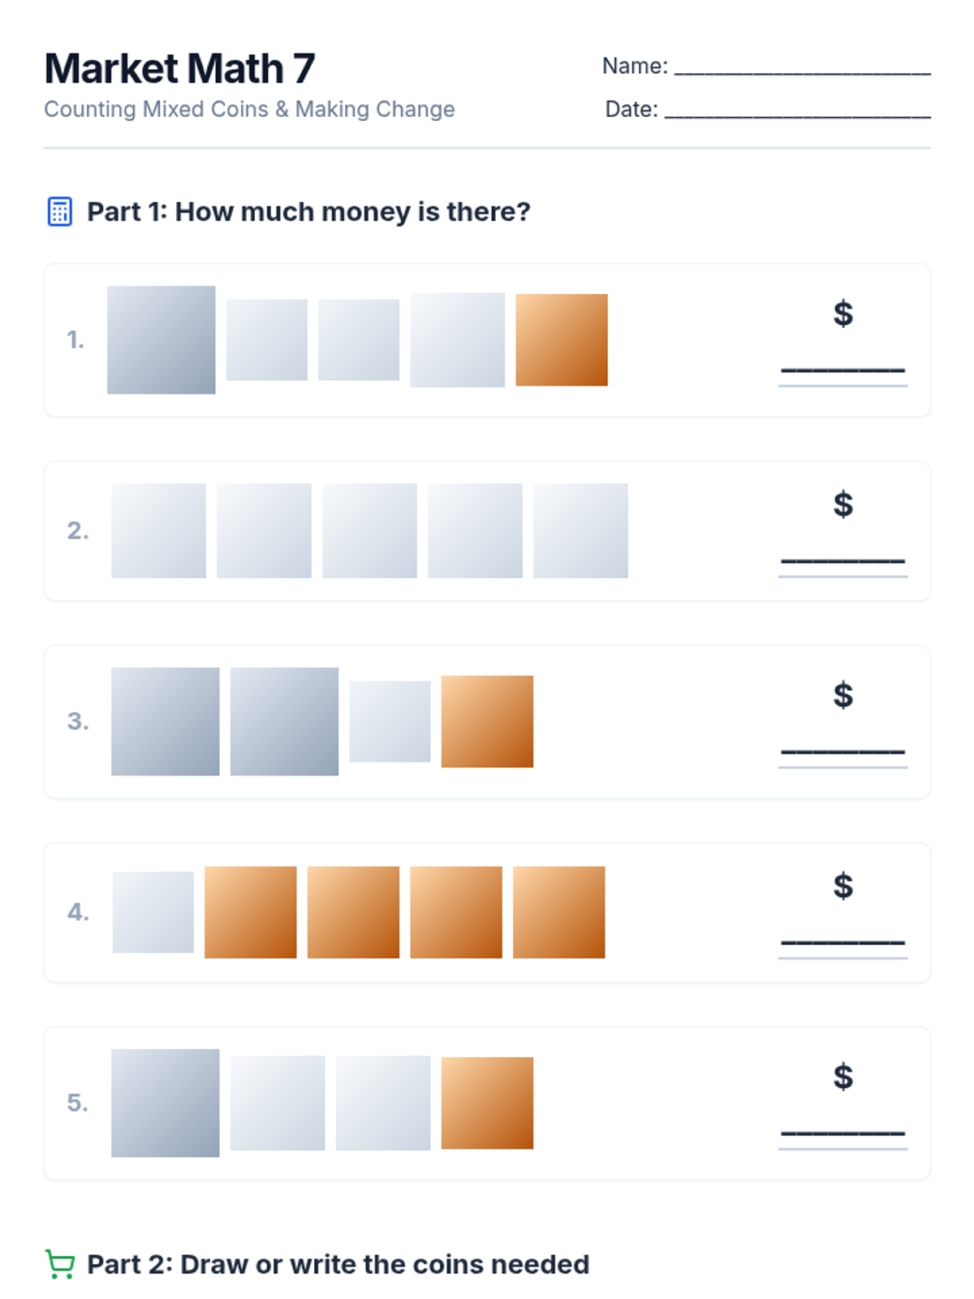Click the last silver coin in problem 2
974x1299 pixels.
pyautogui.click(x=580, y=531)
